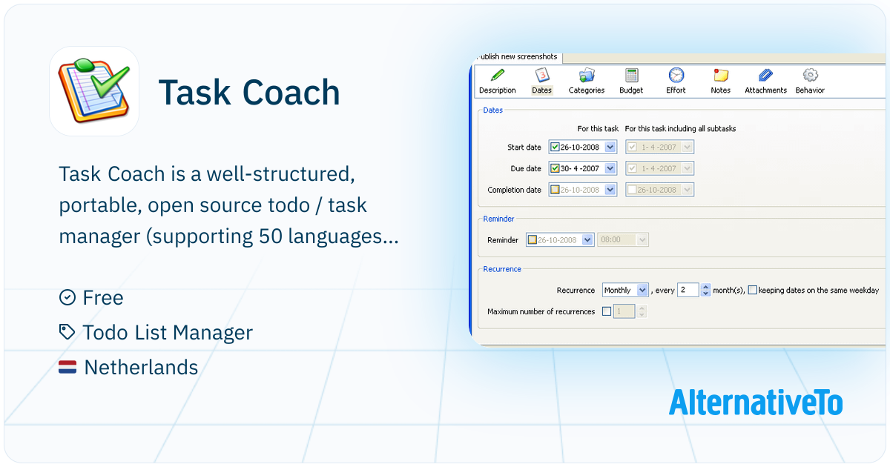Click the Task Coach description text
This screenshot has height=467, width=890.
[229, 205]
